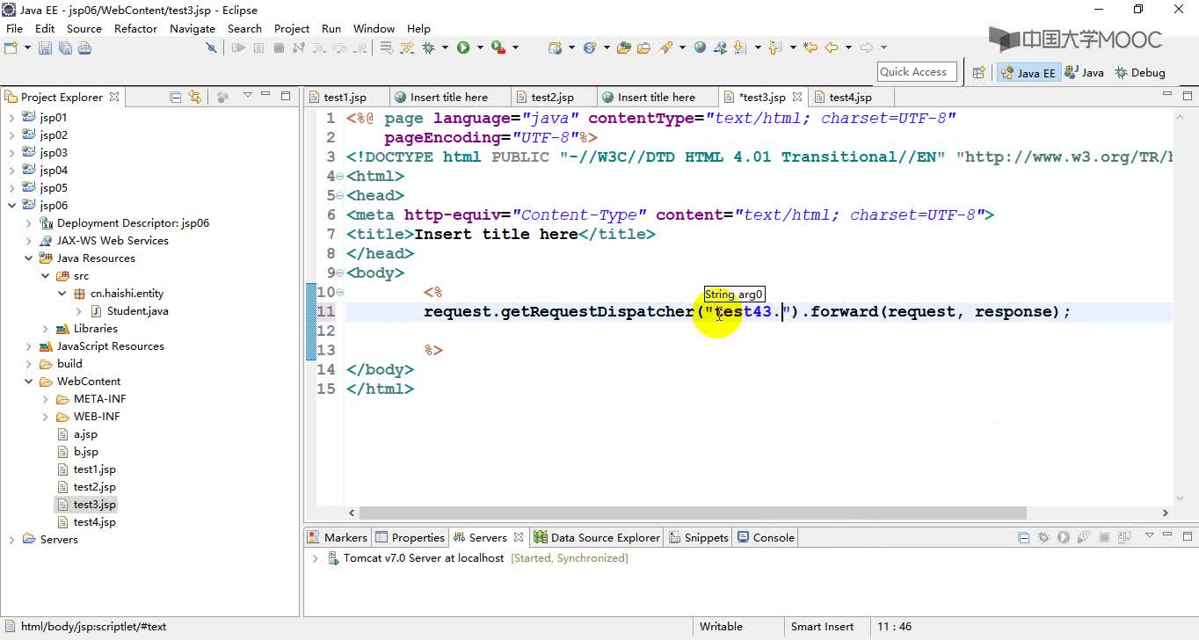Viewport: 1199px width, 640px height.
Task: Open the dropdown next to the green Run icon
Action: (480, 47)
